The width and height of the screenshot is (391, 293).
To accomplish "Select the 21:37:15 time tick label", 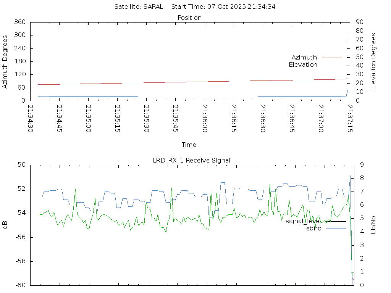I will 350,119.
